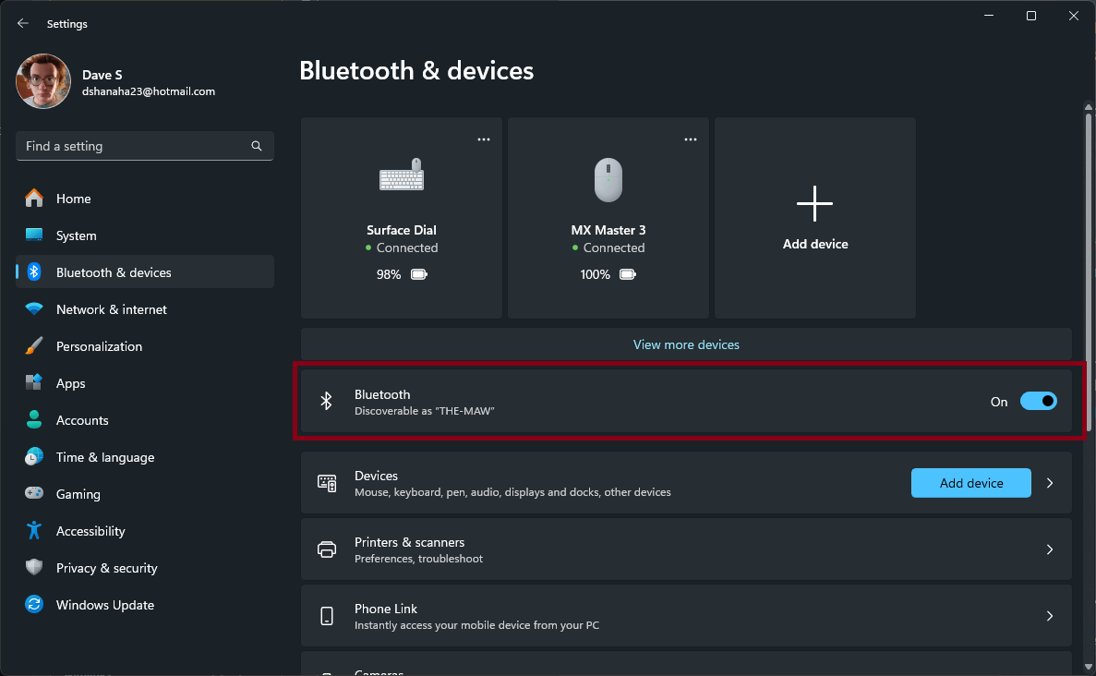
Task: Click the phone icon in Phone Link row
Action: coord(327,616)
